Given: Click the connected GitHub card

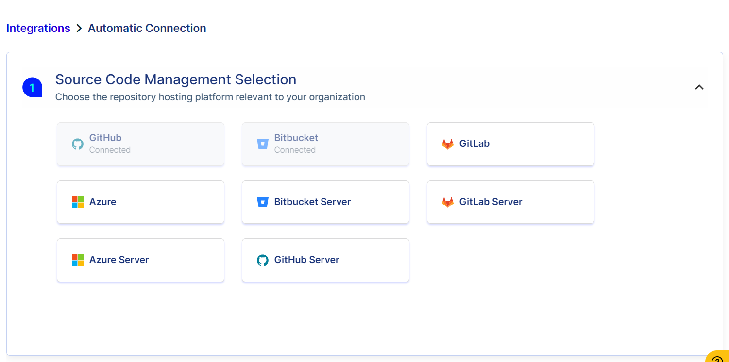Looking at the screenshot, I should [x=140, y=144].
